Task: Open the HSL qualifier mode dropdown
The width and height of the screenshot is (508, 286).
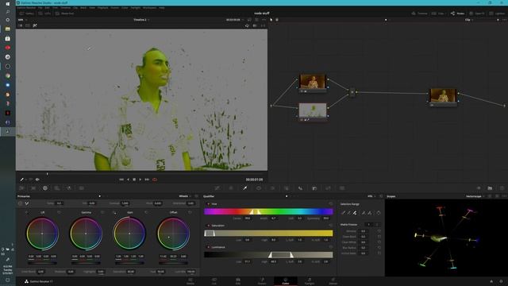Action: click(x=371, y=196)
